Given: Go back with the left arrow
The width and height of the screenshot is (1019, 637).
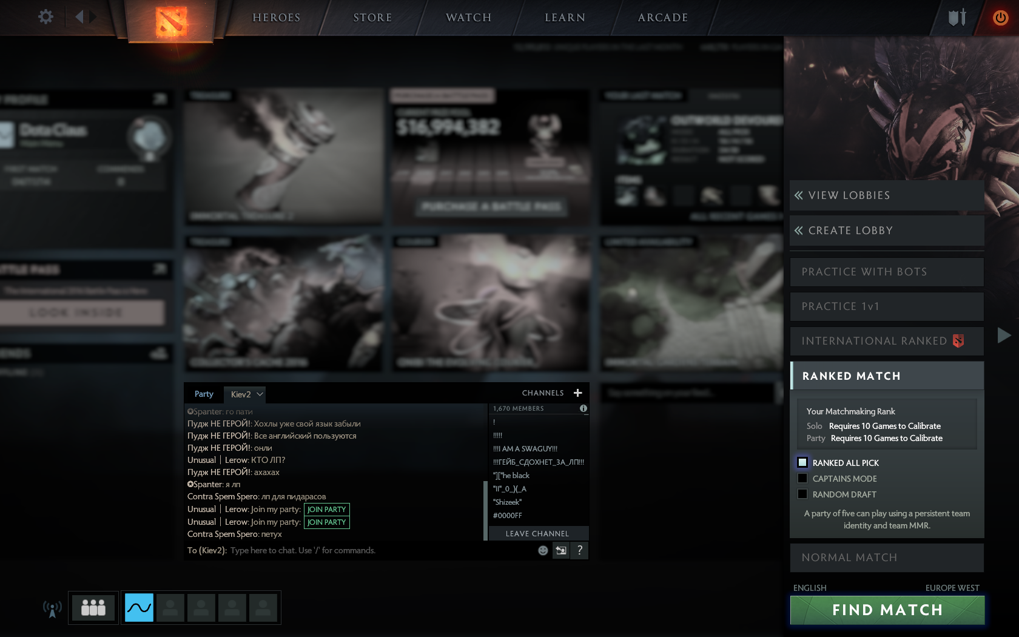Looking at the screenshot, I should 79,17.
